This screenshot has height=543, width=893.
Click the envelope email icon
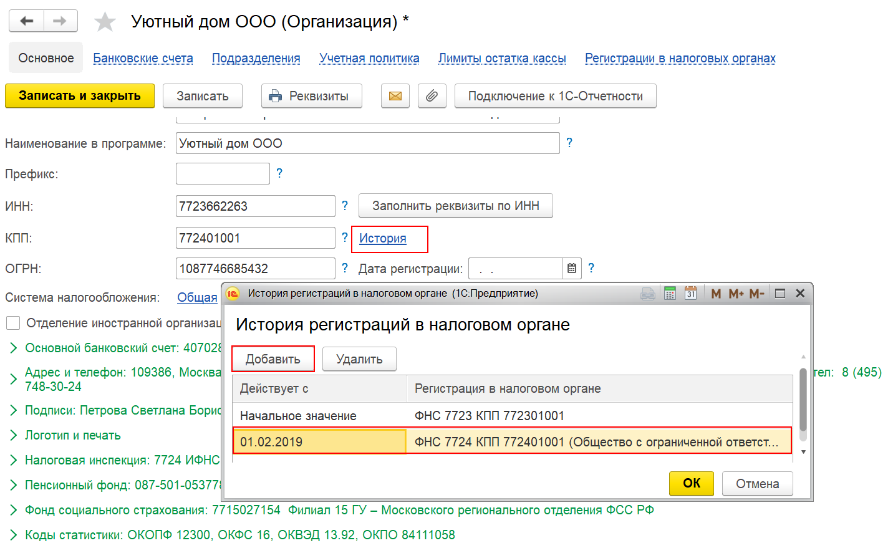[x=395, y=96]
